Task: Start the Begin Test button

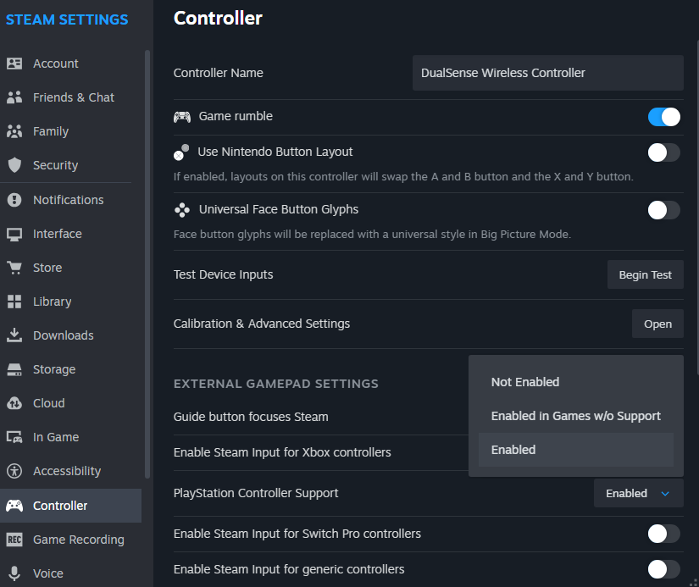Action: point(645,274)
